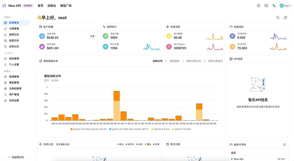Click the 总计: $2.86 chart subtitle
The image size is (294, 161).
click(x=51, y=80)
